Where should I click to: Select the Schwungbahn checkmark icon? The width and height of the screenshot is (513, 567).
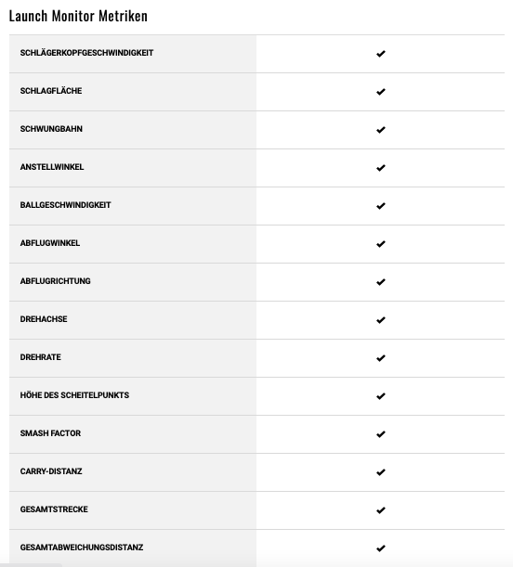(380, 130)
